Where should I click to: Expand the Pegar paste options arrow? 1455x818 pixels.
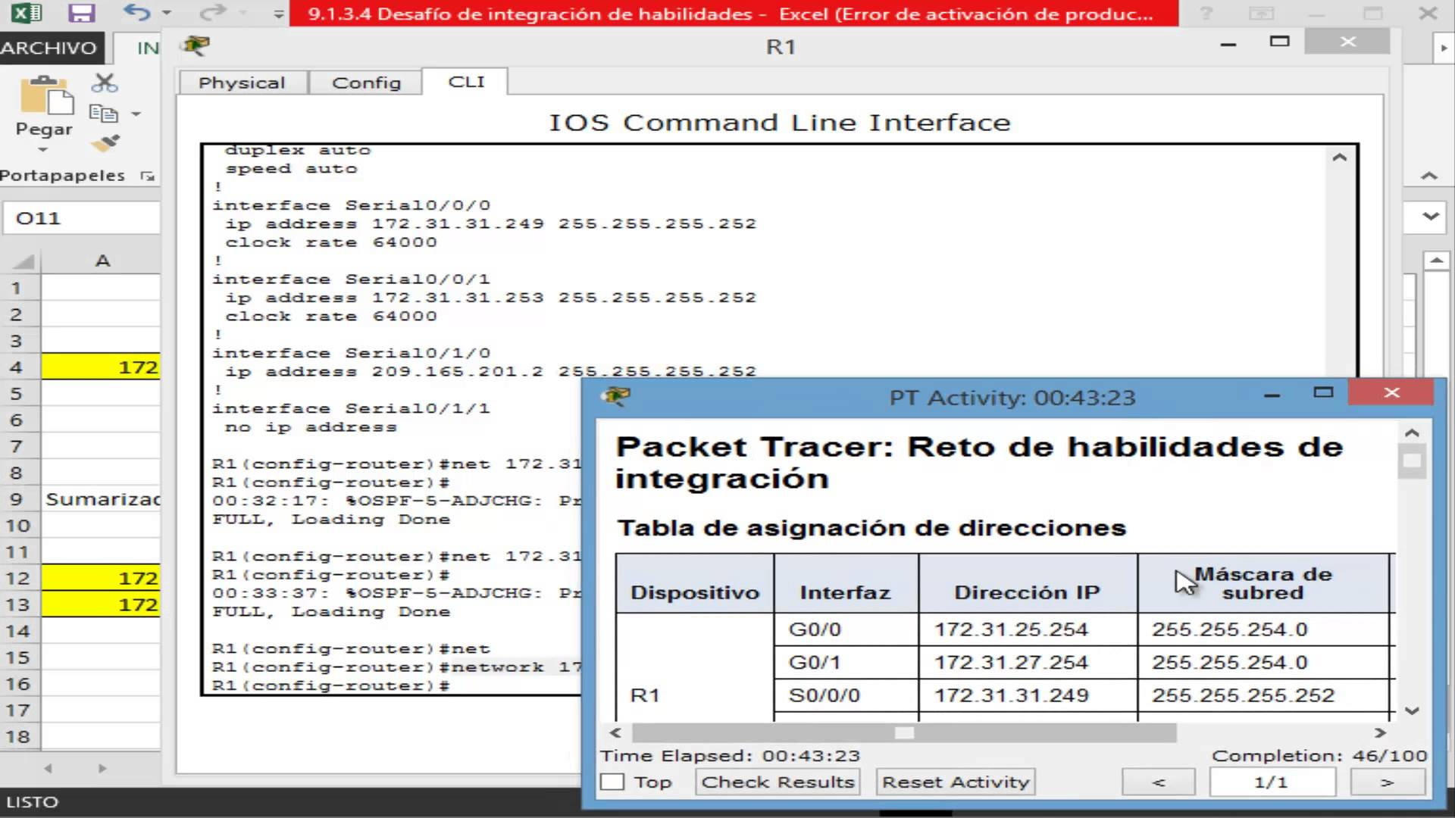[43, 150]
